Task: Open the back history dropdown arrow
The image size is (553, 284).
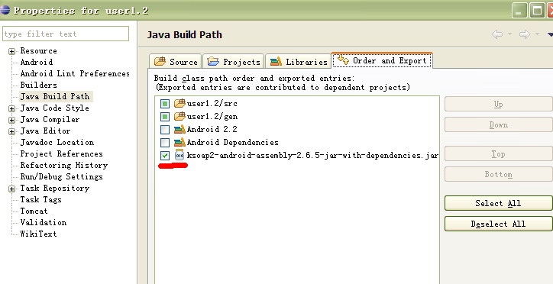Action: [510, 34]
